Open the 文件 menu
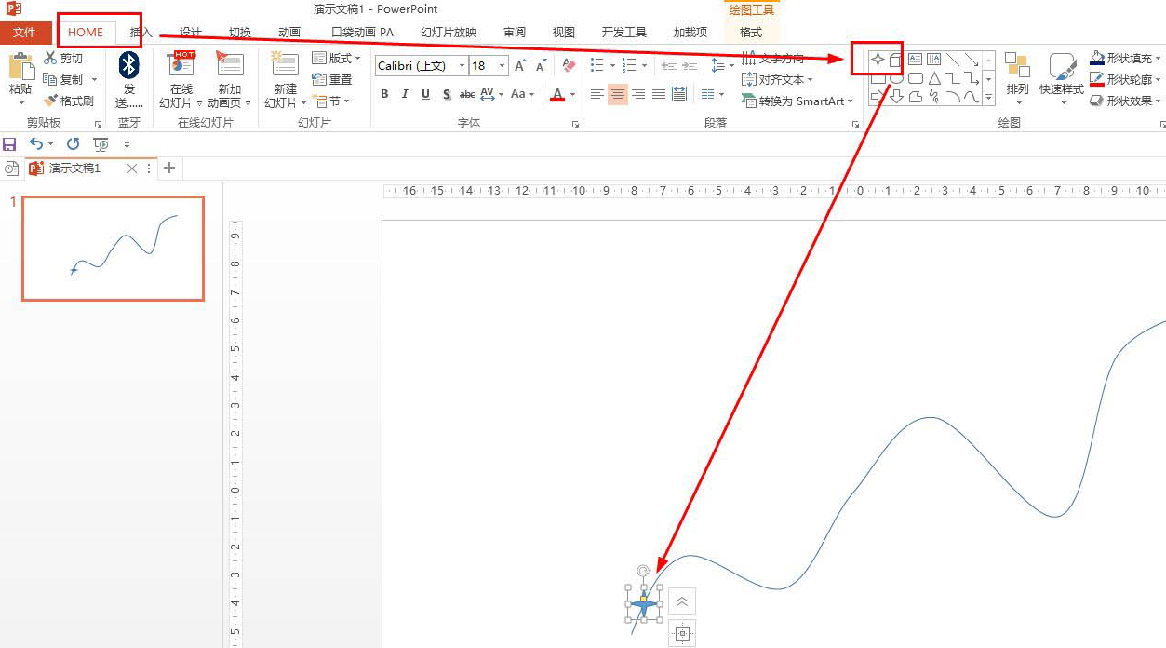 [27, 32]
